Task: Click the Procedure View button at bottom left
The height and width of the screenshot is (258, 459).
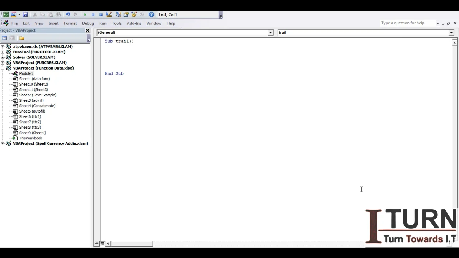Action: pyautogui.click(x=96, y=244)
